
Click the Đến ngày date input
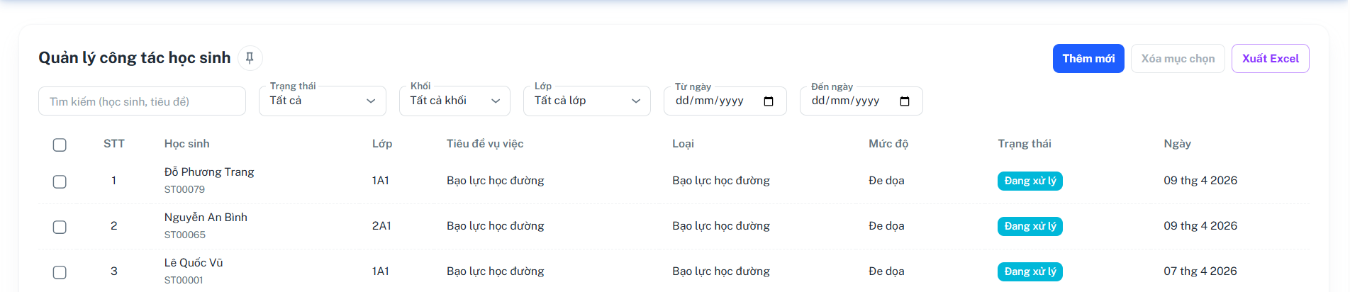click(861, 101)
